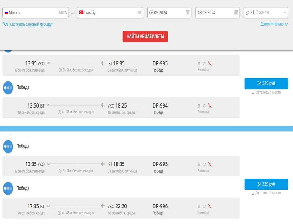Turkish flag icon in Стамбул field
The image size is (293, 224).
81,12
